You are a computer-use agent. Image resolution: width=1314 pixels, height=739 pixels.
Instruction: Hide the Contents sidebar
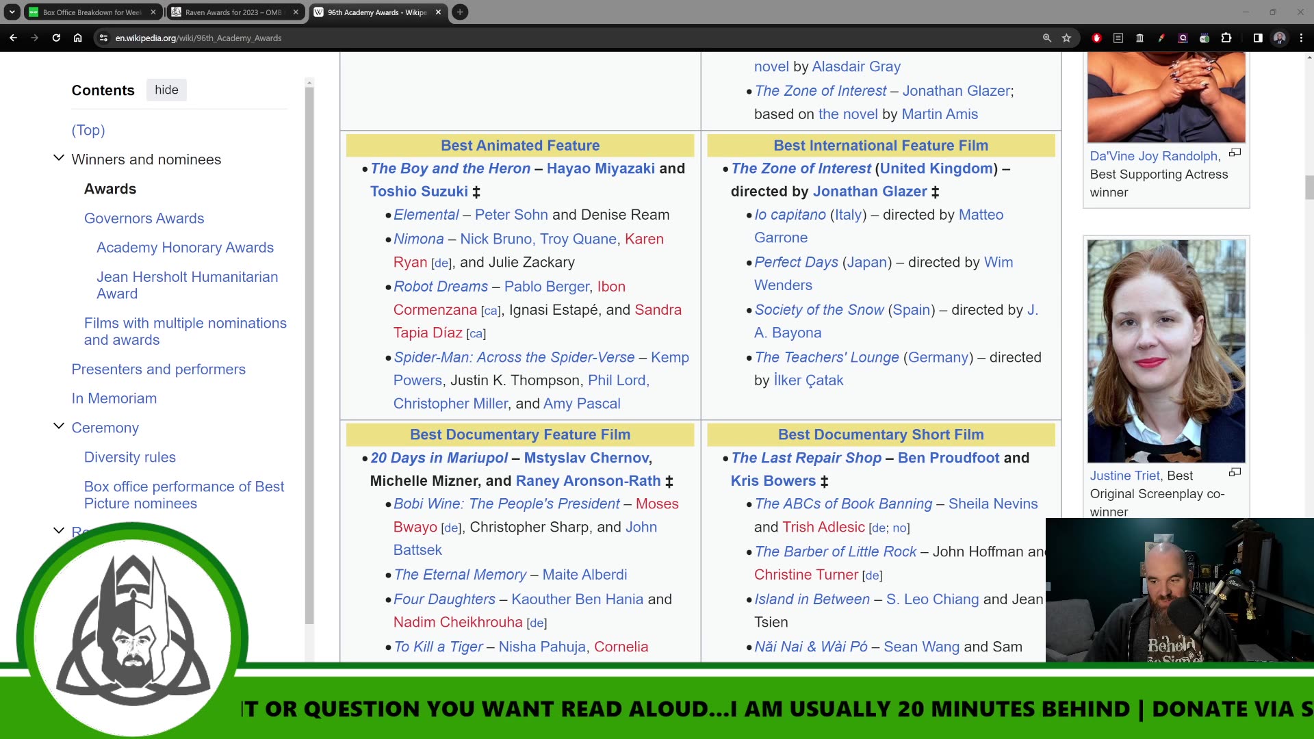(166, 90)
